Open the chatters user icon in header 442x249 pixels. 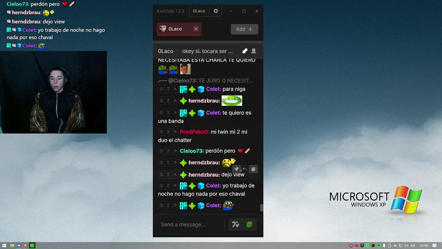(x=254, y=51)
